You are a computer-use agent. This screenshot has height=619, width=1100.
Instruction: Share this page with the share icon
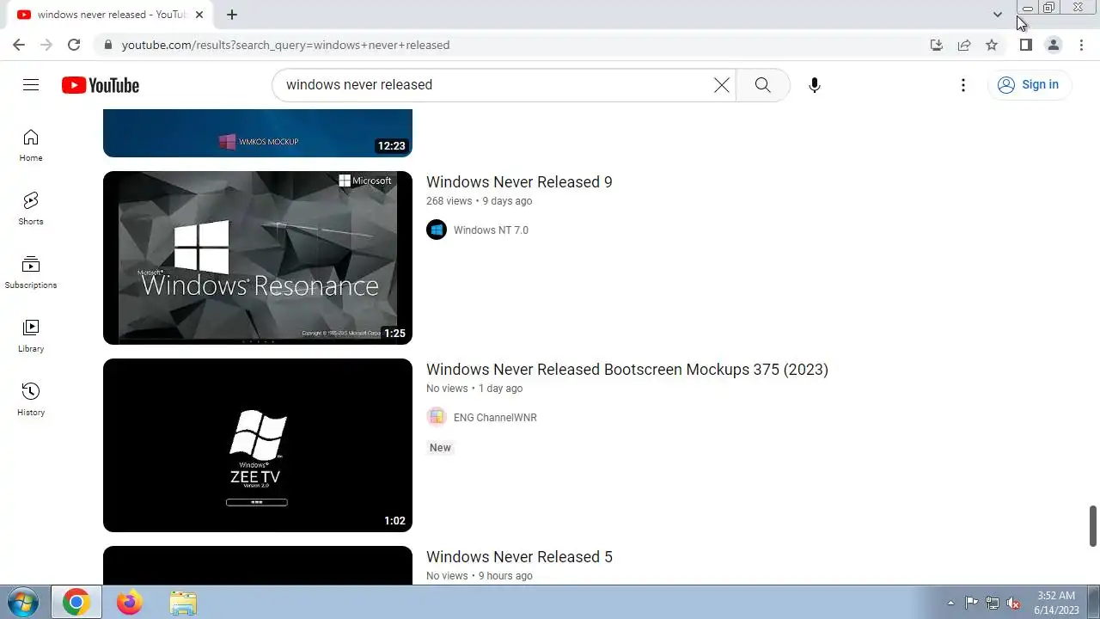964,45
